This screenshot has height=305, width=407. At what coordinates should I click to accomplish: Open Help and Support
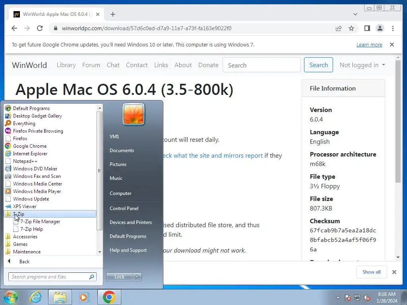[x=128, y=250]
